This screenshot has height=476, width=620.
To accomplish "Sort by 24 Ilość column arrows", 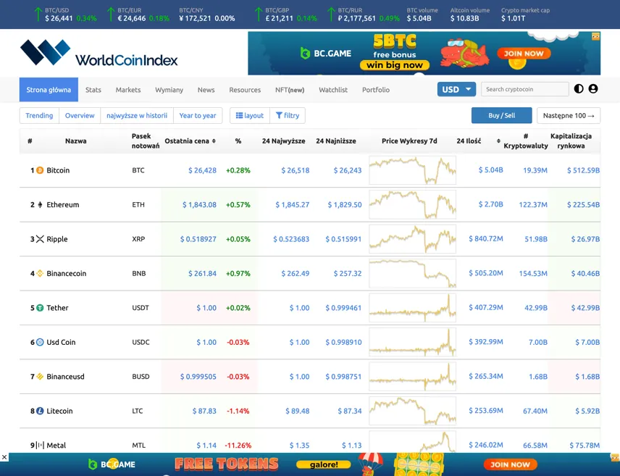I will point(498,141).
